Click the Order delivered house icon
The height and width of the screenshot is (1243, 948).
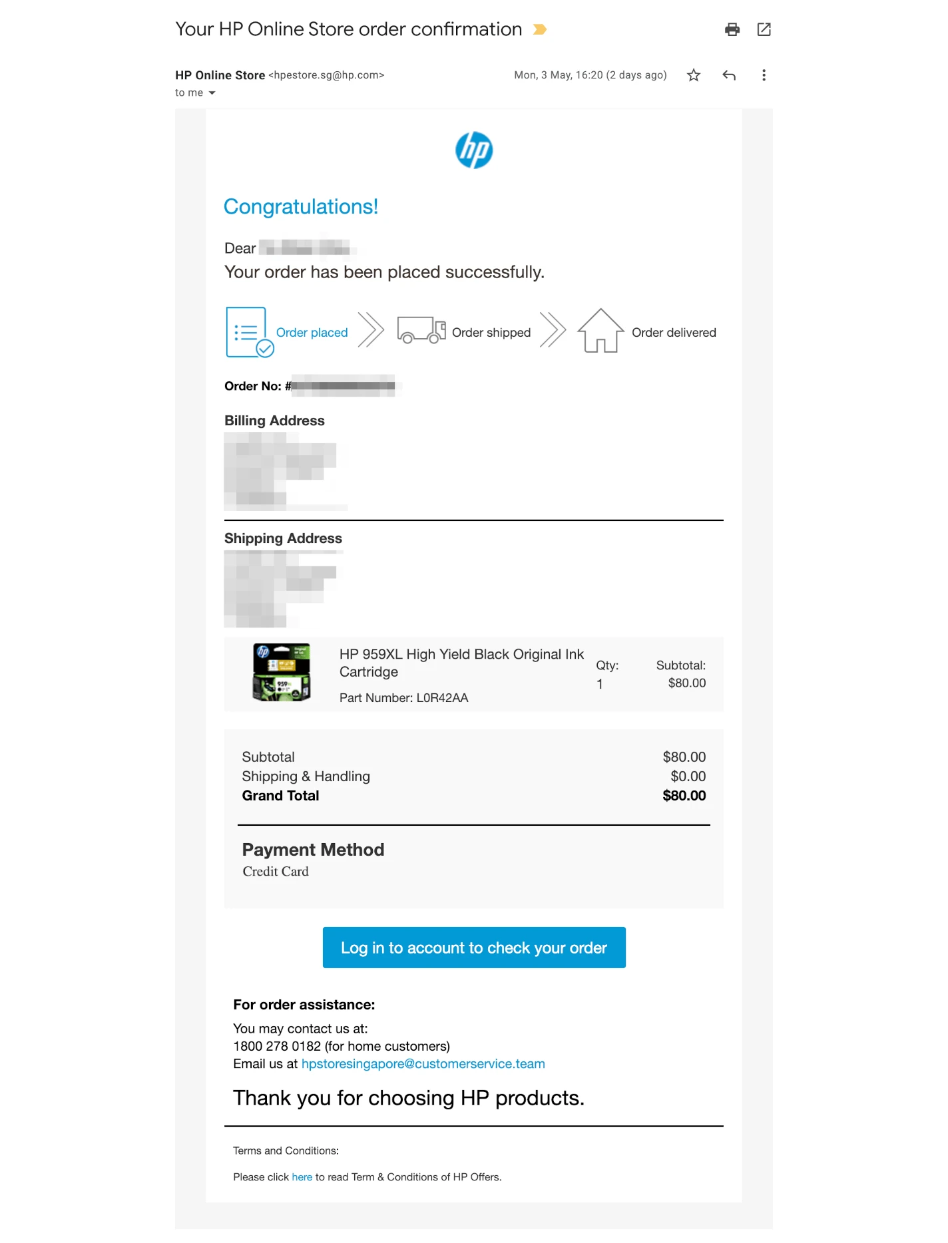600,331
